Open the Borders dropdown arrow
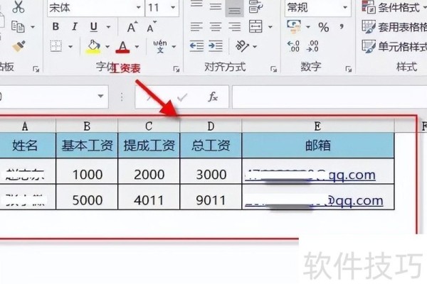The image size is (427, 284). pos(70,46)
